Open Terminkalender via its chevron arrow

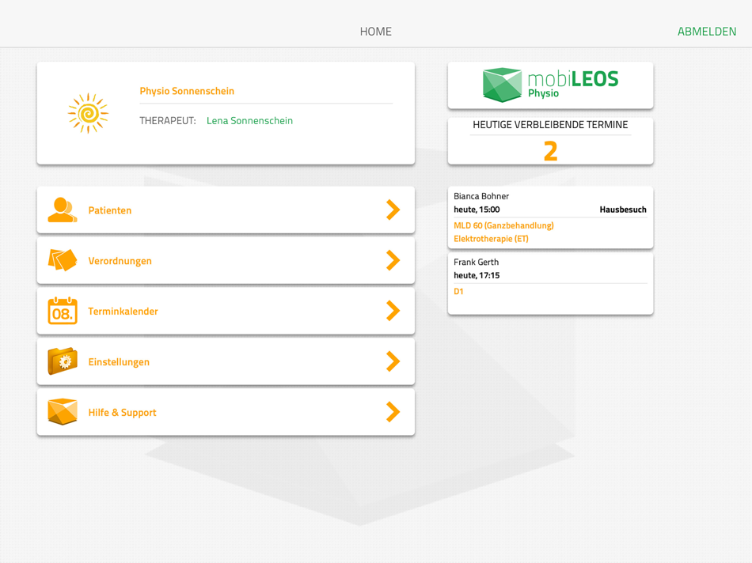[x=393, y=311]
